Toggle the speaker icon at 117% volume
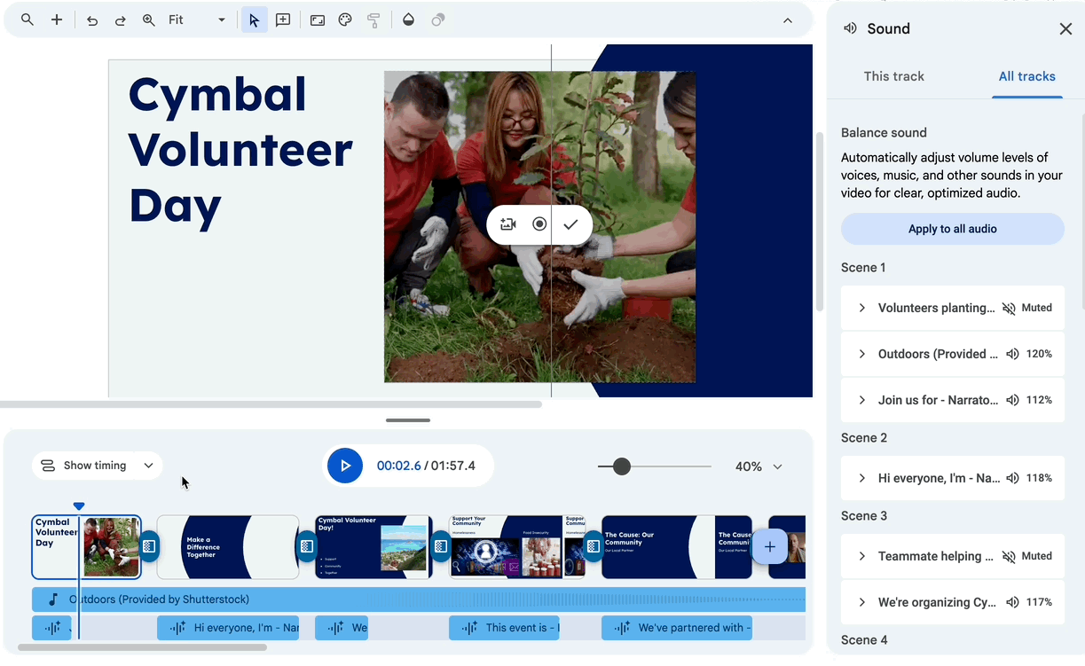Screen dimensions: 1085x666 coord(1012,602)
